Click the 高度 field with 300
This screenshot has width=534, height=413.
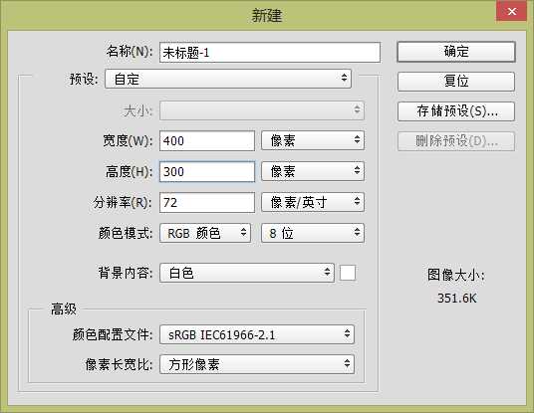(207, 171)
